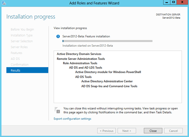Select the highlighted Results step
The height and width of the screenshot is (137, 189).
(27, 70)
